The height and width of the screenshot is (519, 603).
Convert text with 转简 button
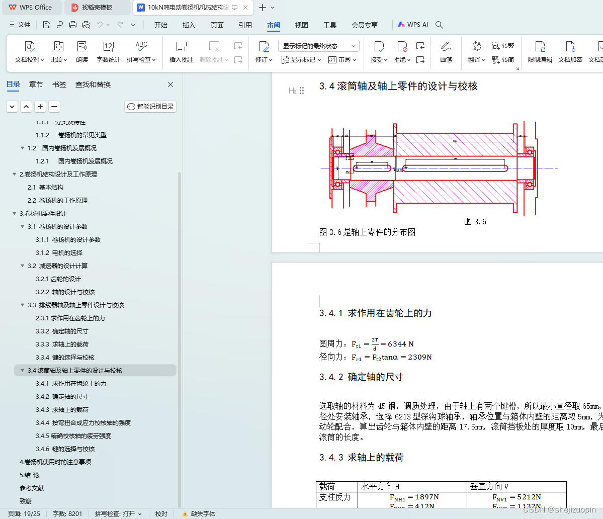pyautogui.click(x=502, y=59)
